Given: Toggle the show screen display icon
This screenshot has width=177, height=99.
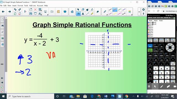Looking at the screenshot, I should pyautogui.click(x=45, y=12).
